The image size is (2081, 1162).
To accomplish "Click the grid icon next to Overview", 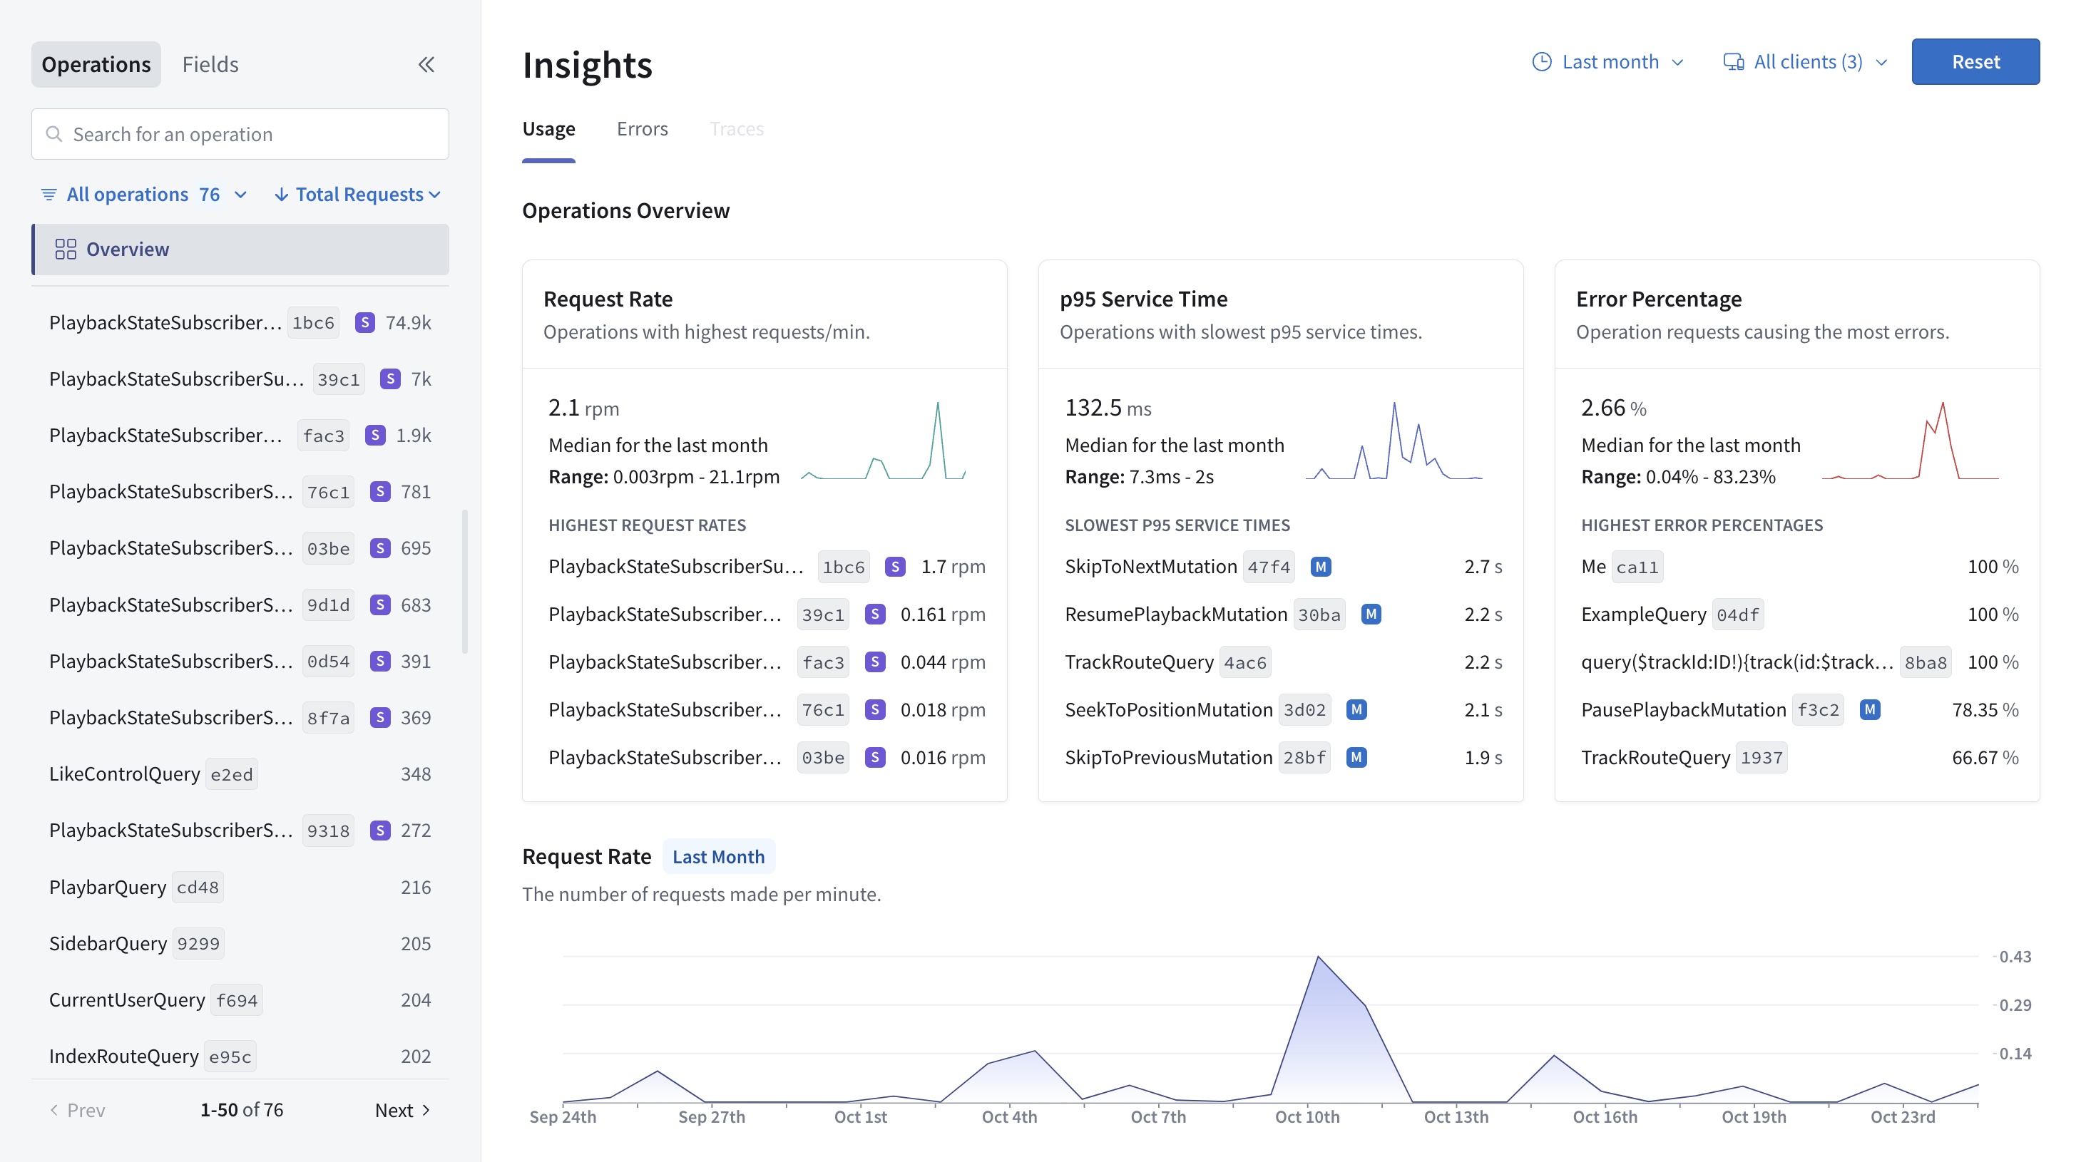I will [x=66, y=249].
